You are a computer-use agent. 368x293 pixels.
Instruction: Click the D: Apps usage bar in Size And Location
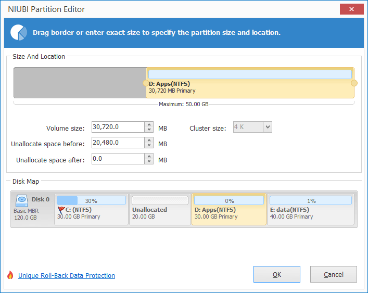[250, 74]
